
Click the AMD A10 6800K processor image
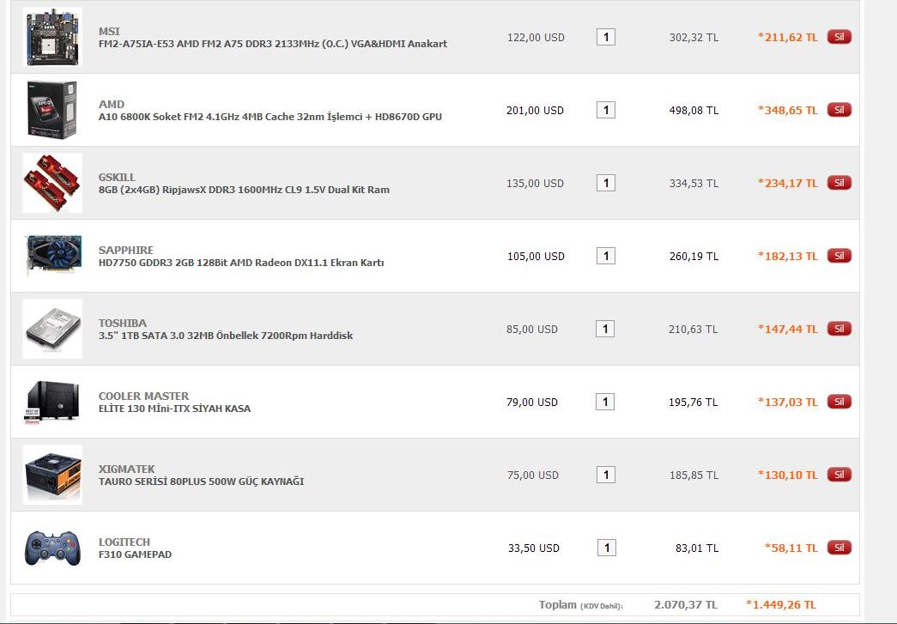tap(52, 110)
